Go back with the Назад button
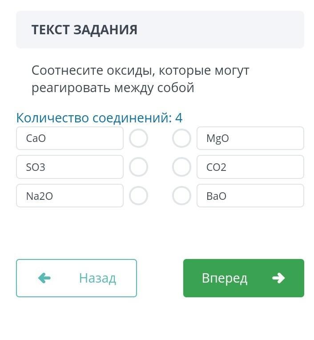Image resolution: width=314 pixels, height=340 pixels. [76, 278]
